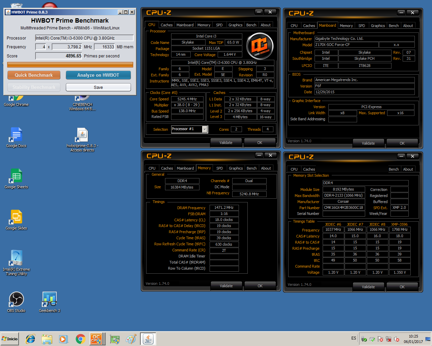Open SPD tab in the CPU-Z CPU window
Screen dimensions: 432x346
[219, 25]
